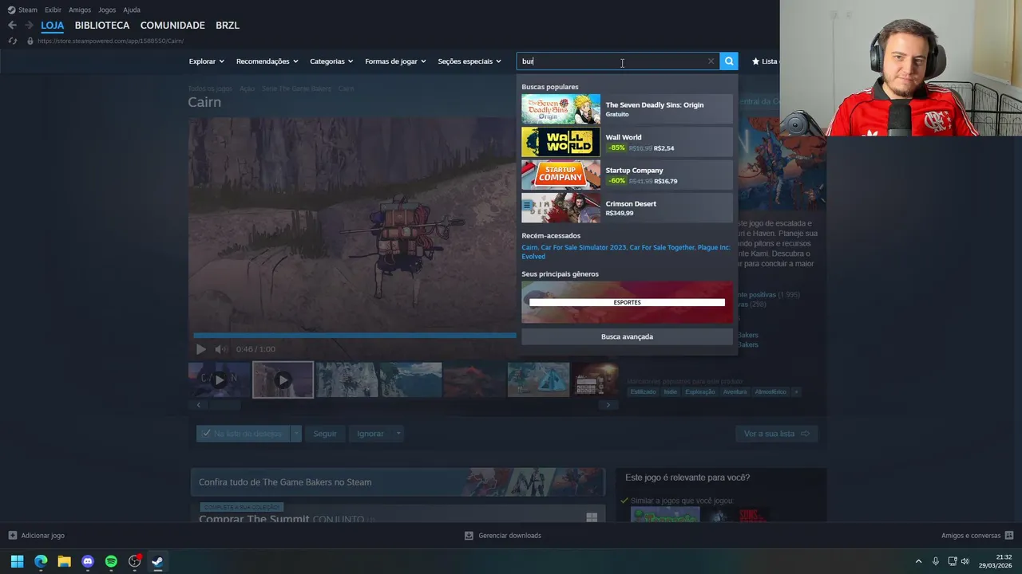
Task: Open the Wall World thumbnail image
Action: 561,142
